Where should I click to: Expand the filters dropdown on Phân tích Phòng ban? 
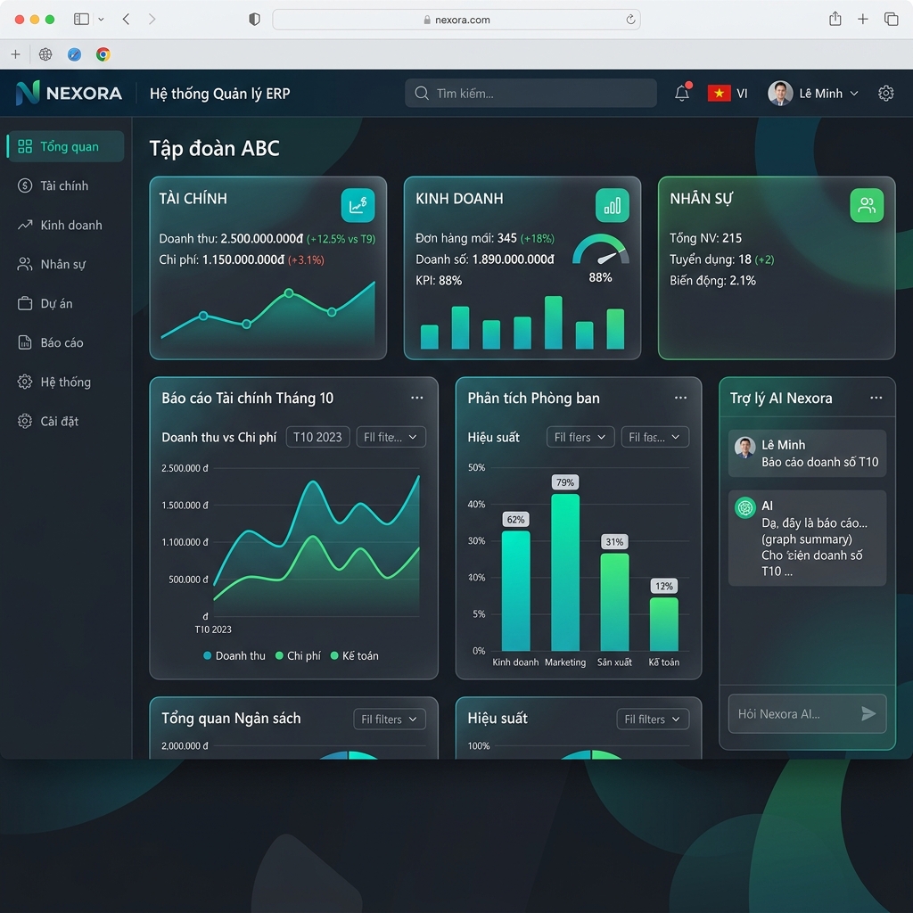click(x=580, y=437)
